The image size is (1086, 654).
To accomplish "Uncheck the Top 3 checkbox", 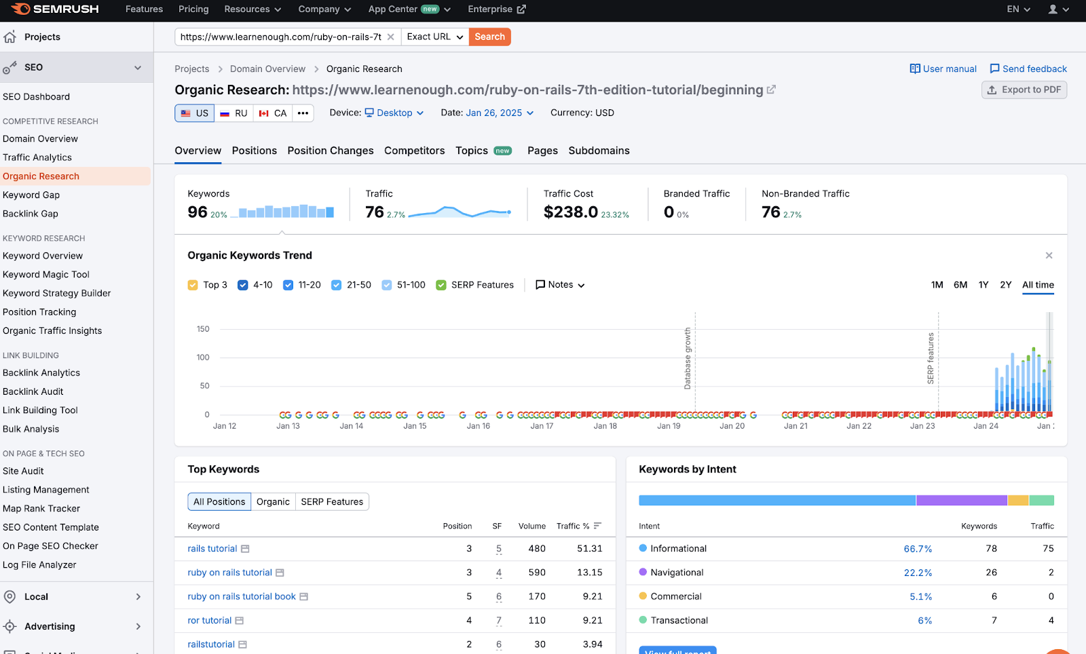I will [193, 285].
